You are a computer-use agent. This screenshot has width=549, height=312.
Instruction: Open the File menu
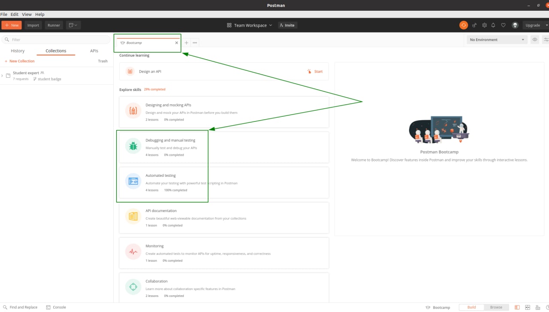pos(4,14)
